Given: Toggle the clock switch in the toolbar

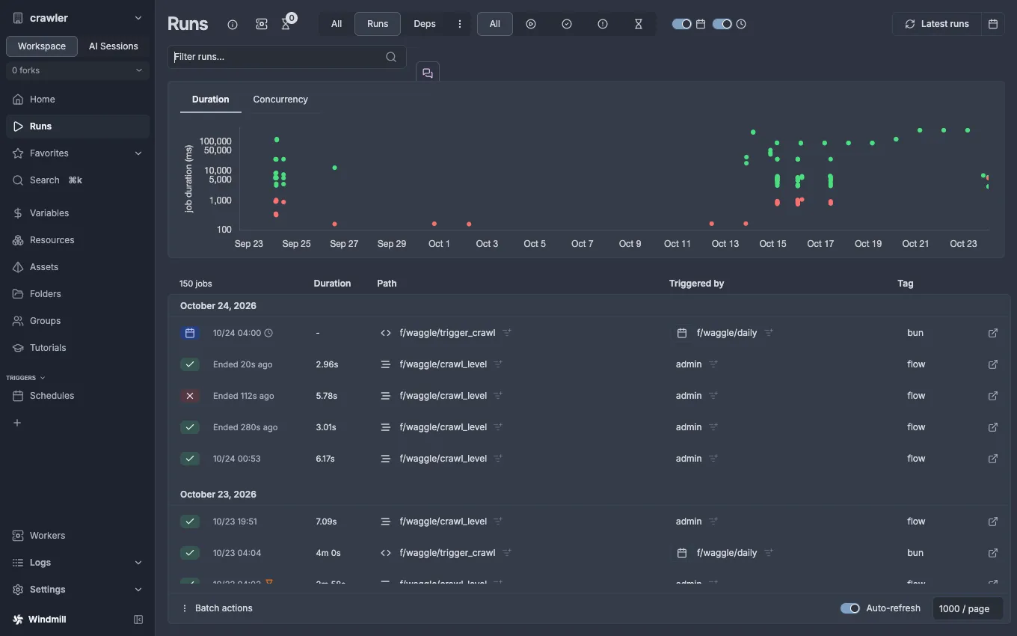Looking at the screenshot, I should click(722, 24).
